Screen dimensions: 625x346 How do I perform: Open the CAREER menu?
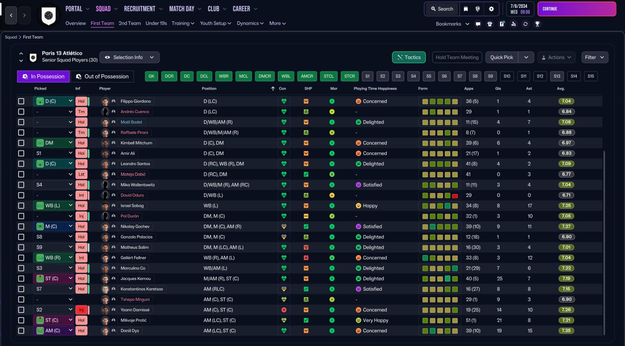click(245, 9)
